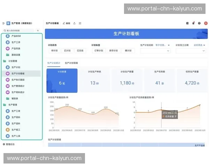
Task: Click the 计划生产任务数量趋势/单 chart title
Action: [x=142, y=97]
